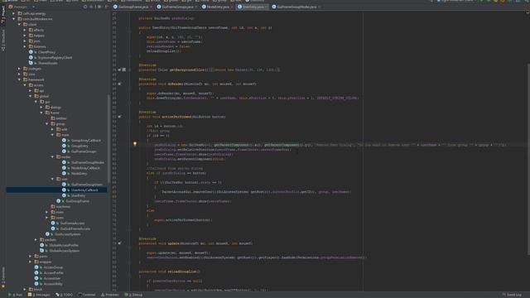The width and height of the screenshot is (530, 298).
Task: Expand the effects package
Action: [25, 30]
